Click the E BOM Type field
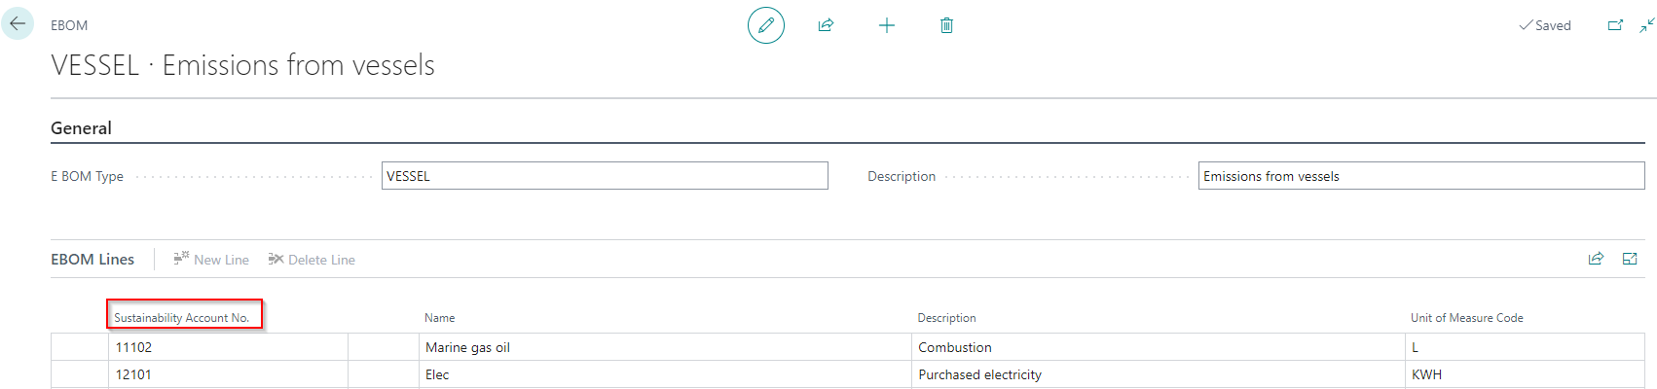This screenshot has height=389, width=1657. (604, 176)
